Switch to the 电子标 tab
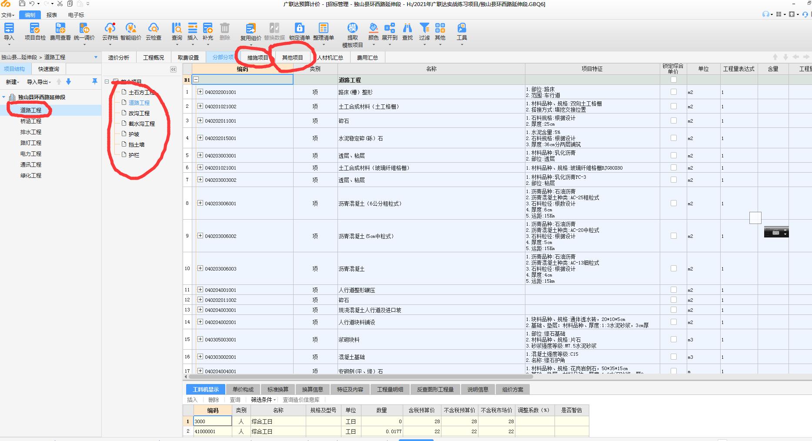The image size is (812, 441). tap(76, 15)
